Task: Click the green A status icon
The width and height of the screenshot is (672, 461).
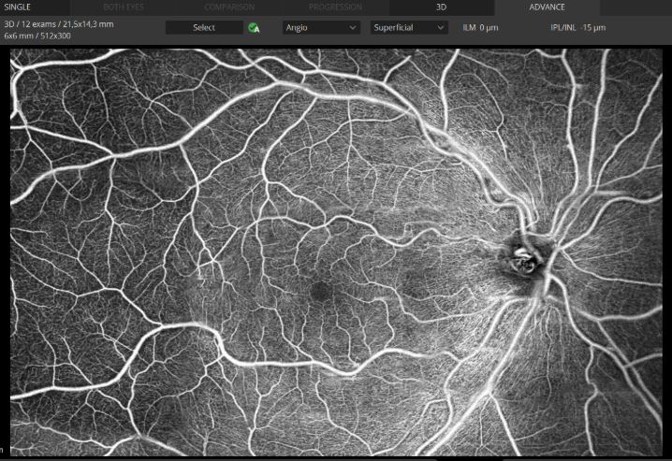Action: 254,28
